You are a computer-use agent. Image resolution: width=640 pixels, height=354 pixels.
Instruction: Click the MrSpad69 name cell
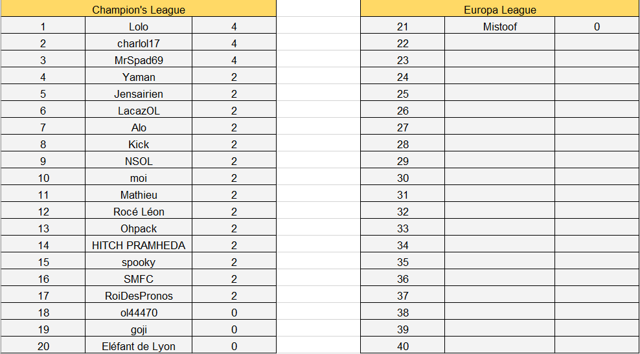coord(139,60)
